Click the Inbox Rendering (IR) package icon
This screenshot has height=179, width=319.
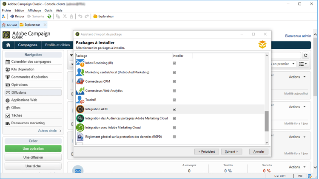point(80,63)
